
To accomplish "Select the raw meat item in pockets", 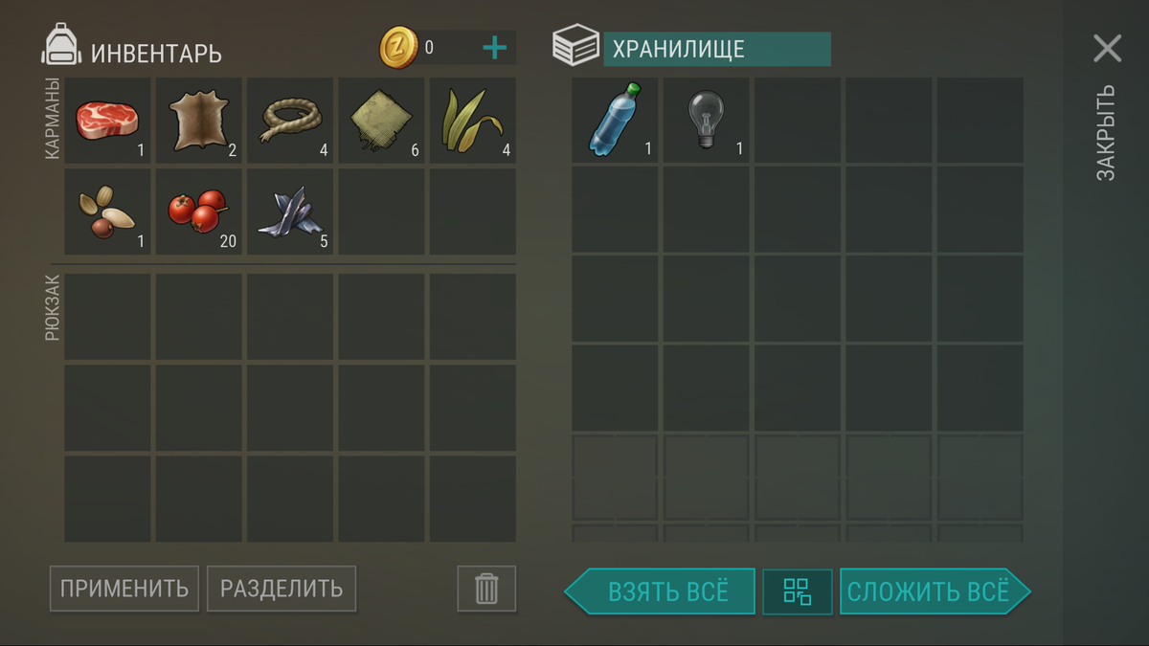I will [x=107, y=121].
